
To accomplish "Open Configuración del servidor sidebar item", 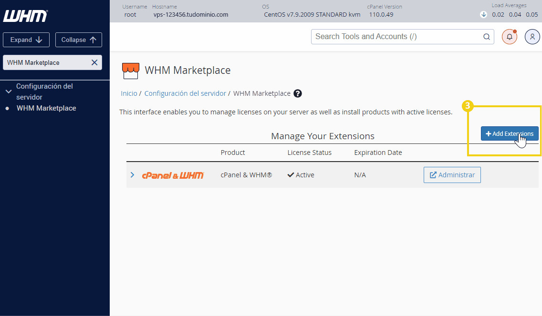I will point(44,92).
